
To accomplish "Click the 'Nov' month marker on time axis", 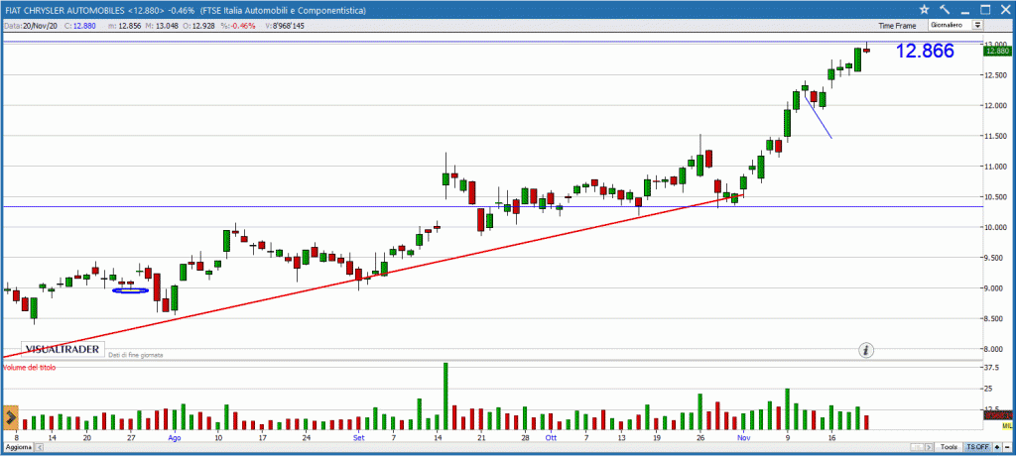I will pos(743,438).
